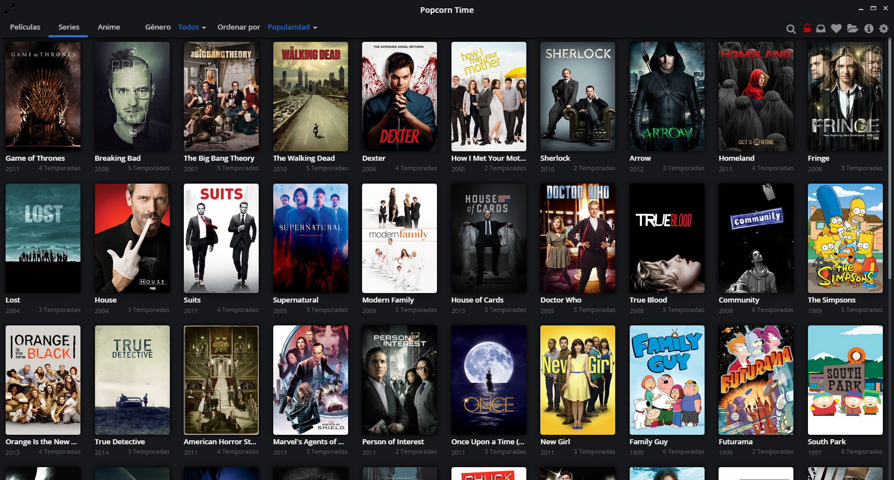Choose the Community poster
This screenshot has width=894, height=480.
click(756, 238)
